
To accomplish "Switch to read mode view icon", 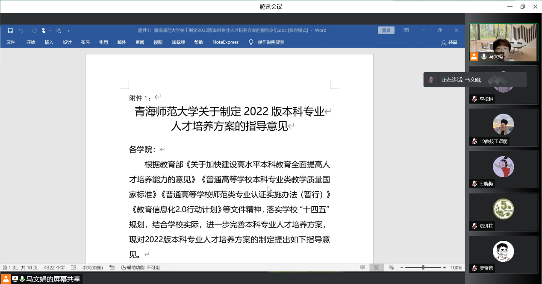I will [x=362, y=267].
